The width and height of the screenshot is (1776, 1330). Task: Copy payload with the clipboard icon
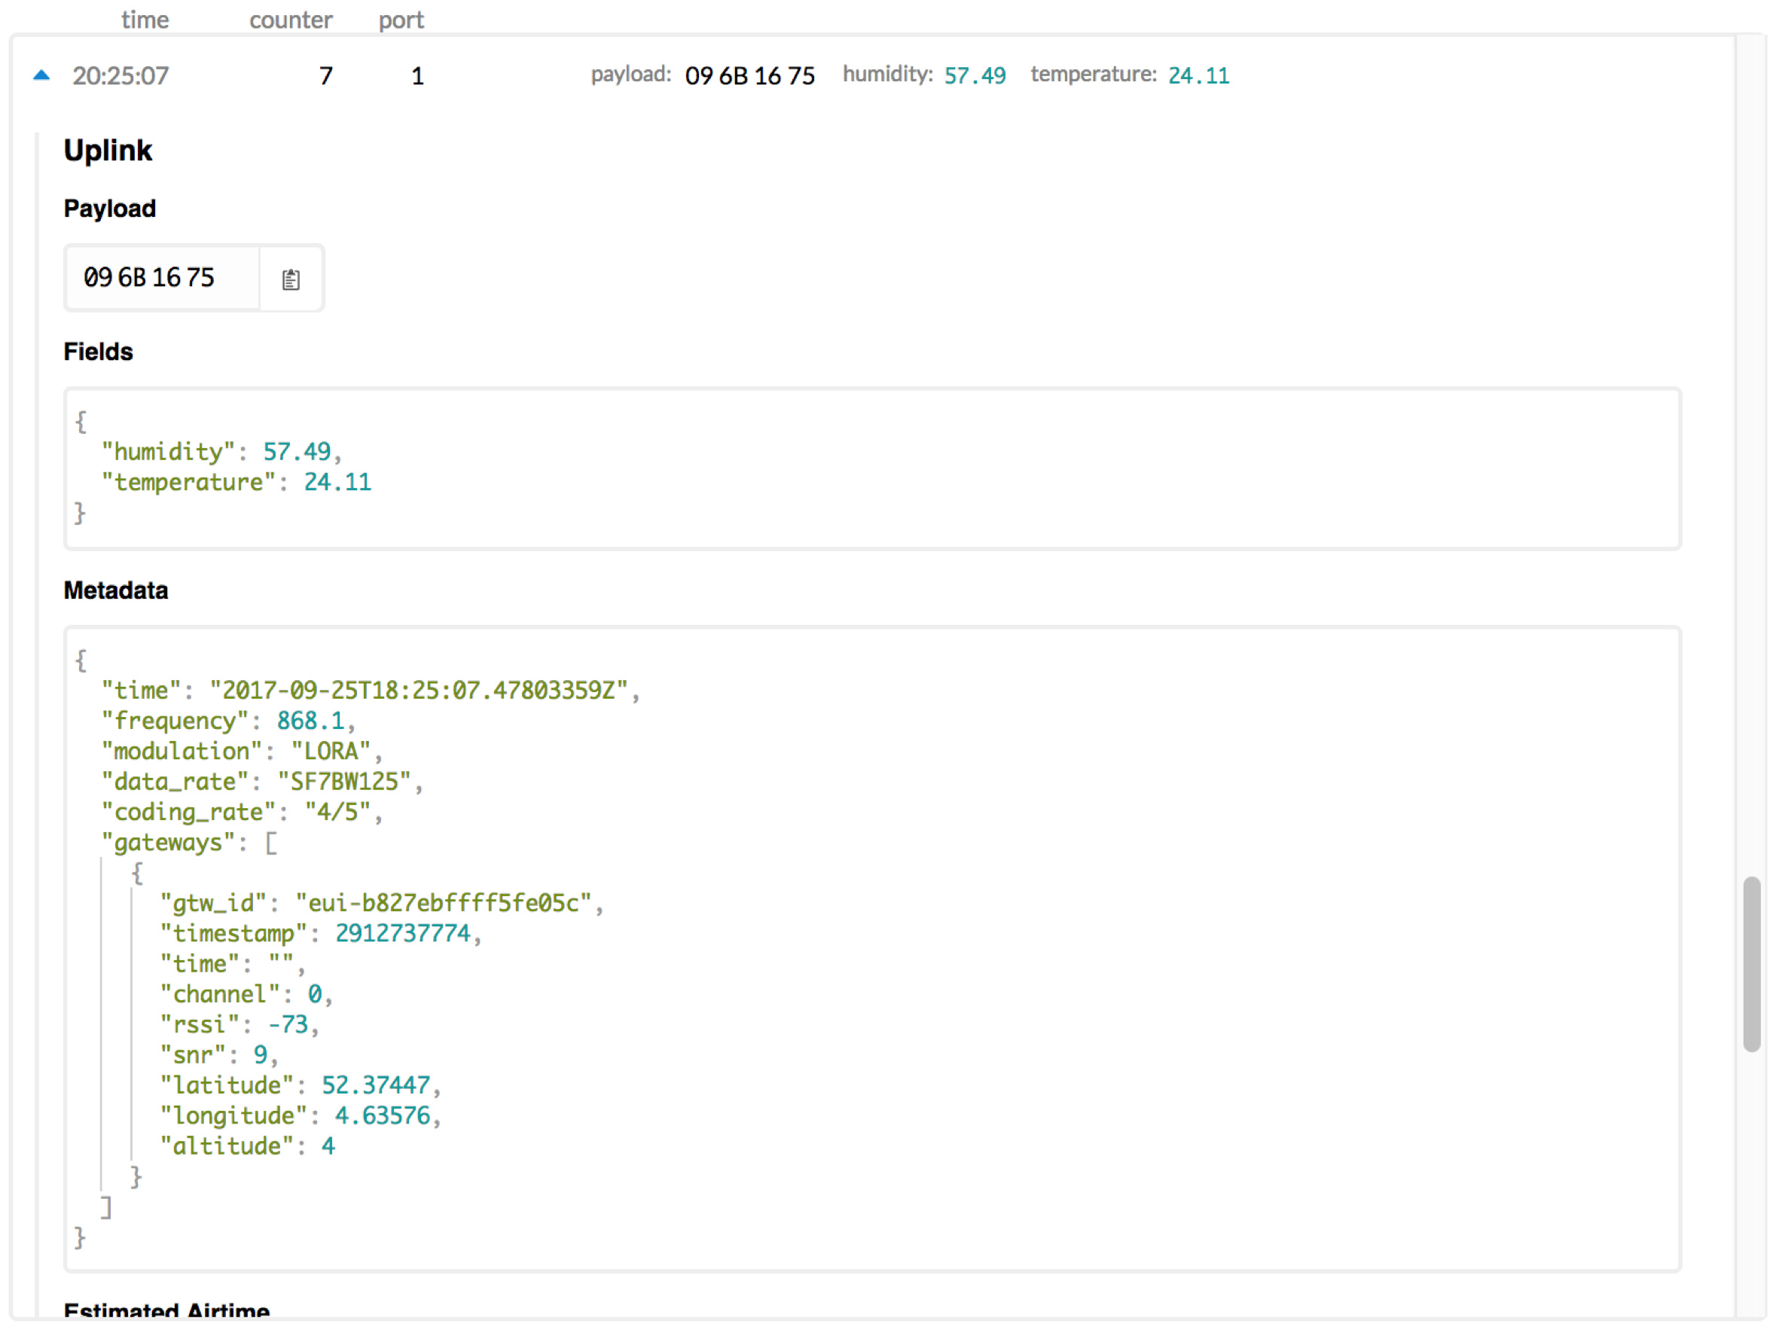click(291, 279)
